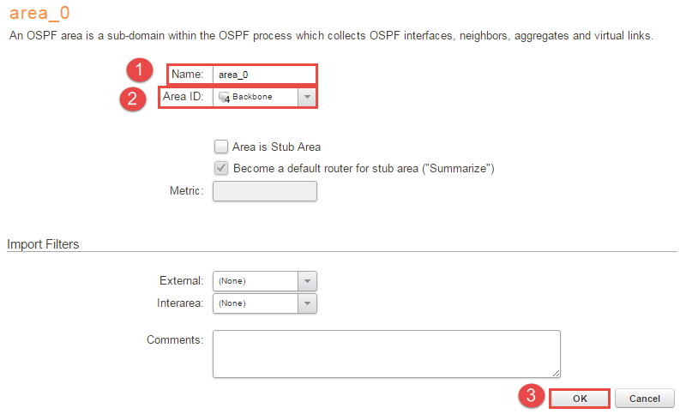
Task: Click the (None) value in Interarea filter
Action: coord(232,303)
